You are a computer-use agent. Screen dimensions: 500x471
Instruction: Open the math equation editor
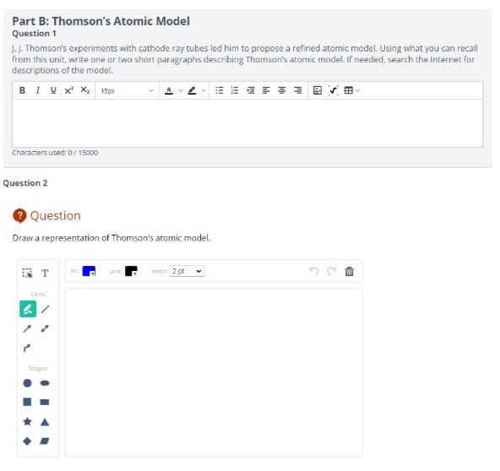tap(334, 90)
